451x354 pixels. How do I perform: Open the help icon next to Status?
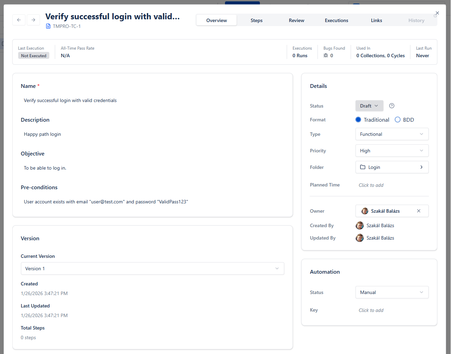click(392, 105)
